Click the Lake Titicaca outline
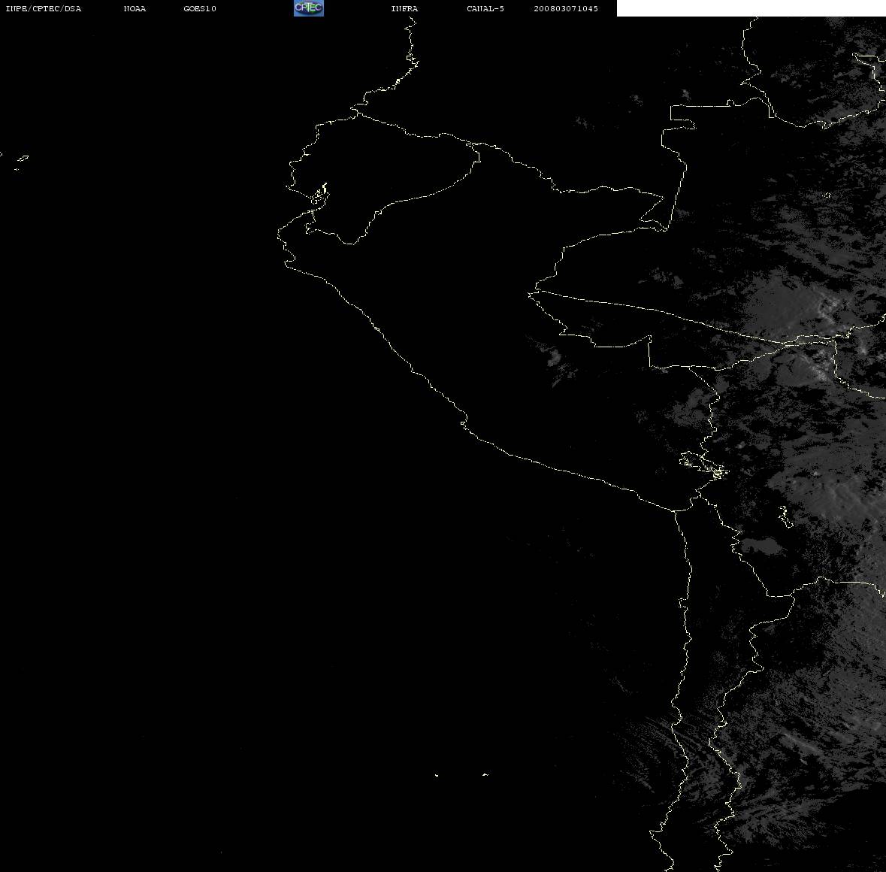886x872 pixels. point(704,465)
